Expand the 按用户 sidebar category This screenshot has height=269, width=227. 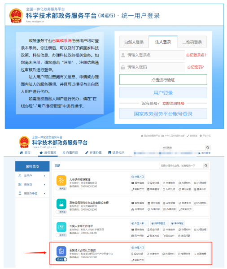(x=32, y=176)
